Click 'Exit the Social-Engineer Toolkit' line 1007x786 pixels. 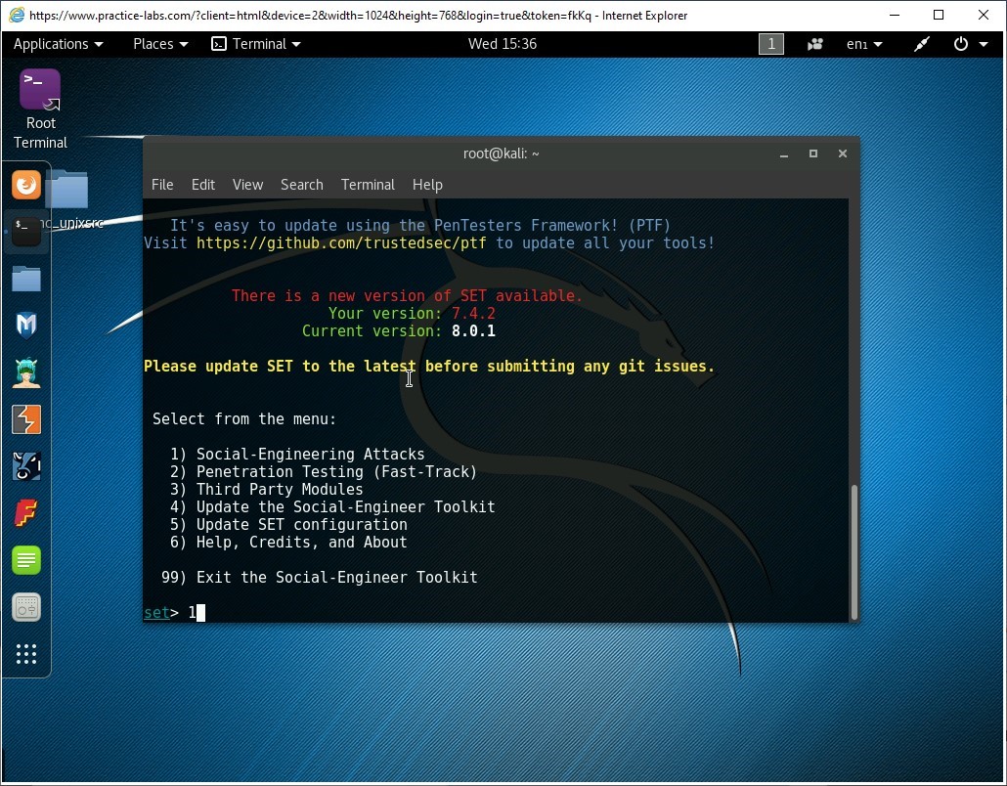tap(319, 578)
